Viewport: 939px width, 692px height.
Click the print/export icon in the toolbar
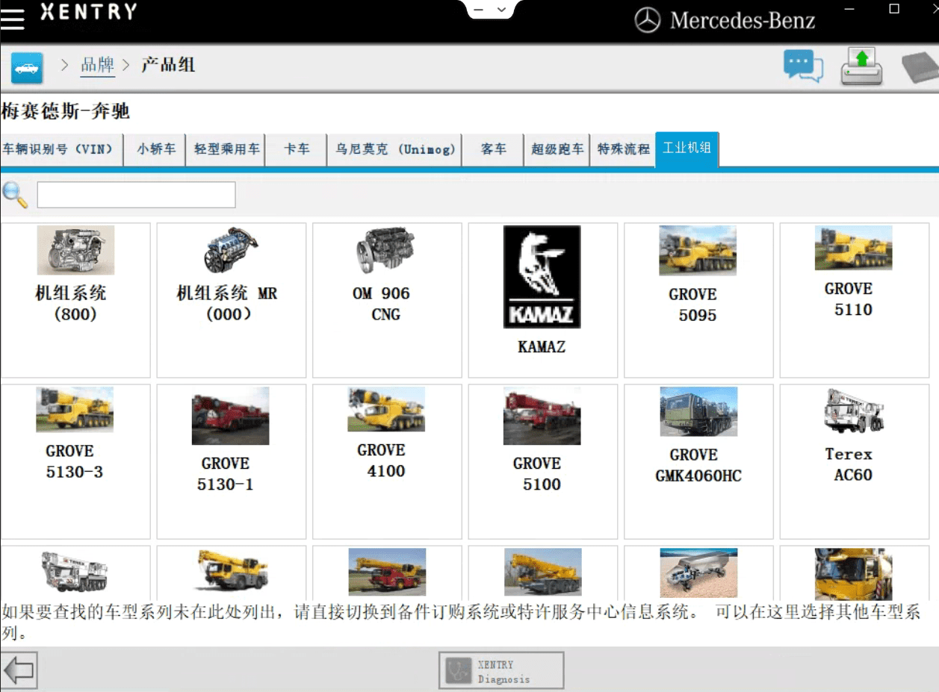point(861,66)
